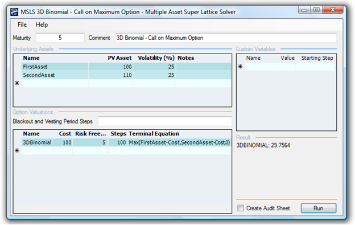This screenshot has height=225, width=355.
Task: Open the File menu
Action: point(22,24)
